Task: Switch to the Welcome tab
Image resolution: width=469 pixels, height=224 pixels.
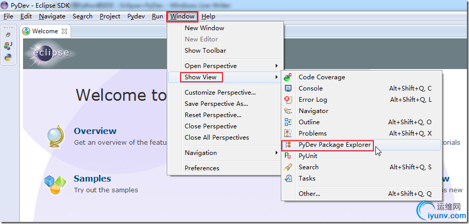Action: click(45, 31)
